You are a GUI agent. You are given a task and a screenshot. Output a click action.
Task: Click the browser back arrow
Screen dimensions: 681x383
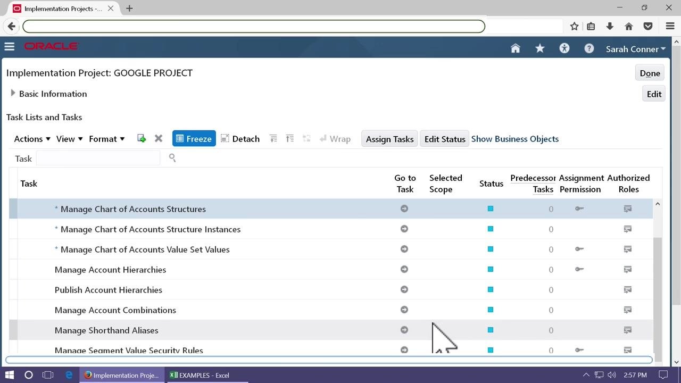coord(12,26)
